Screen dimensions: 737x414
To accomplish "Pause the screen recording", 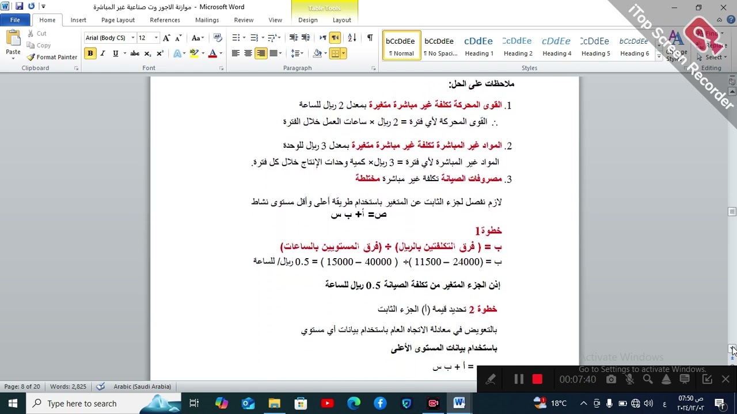I will click(519, 379).
